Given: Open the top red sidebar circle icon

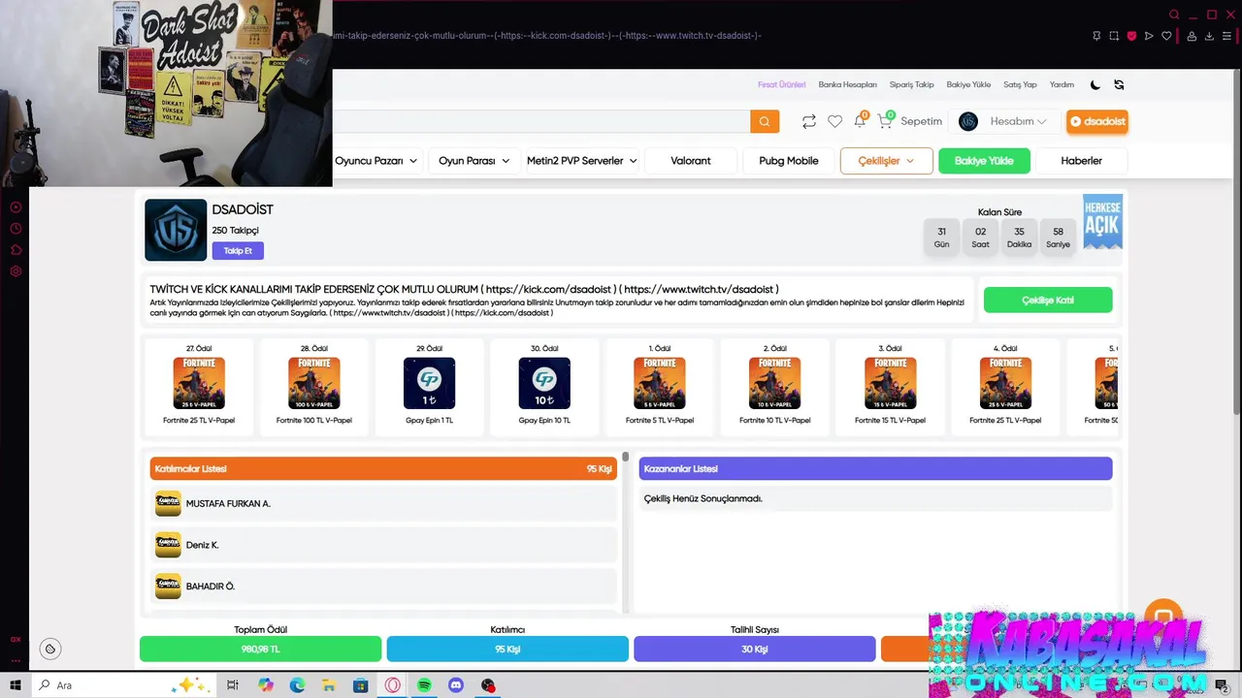Looking at the screenshot, I should [16, 207].
